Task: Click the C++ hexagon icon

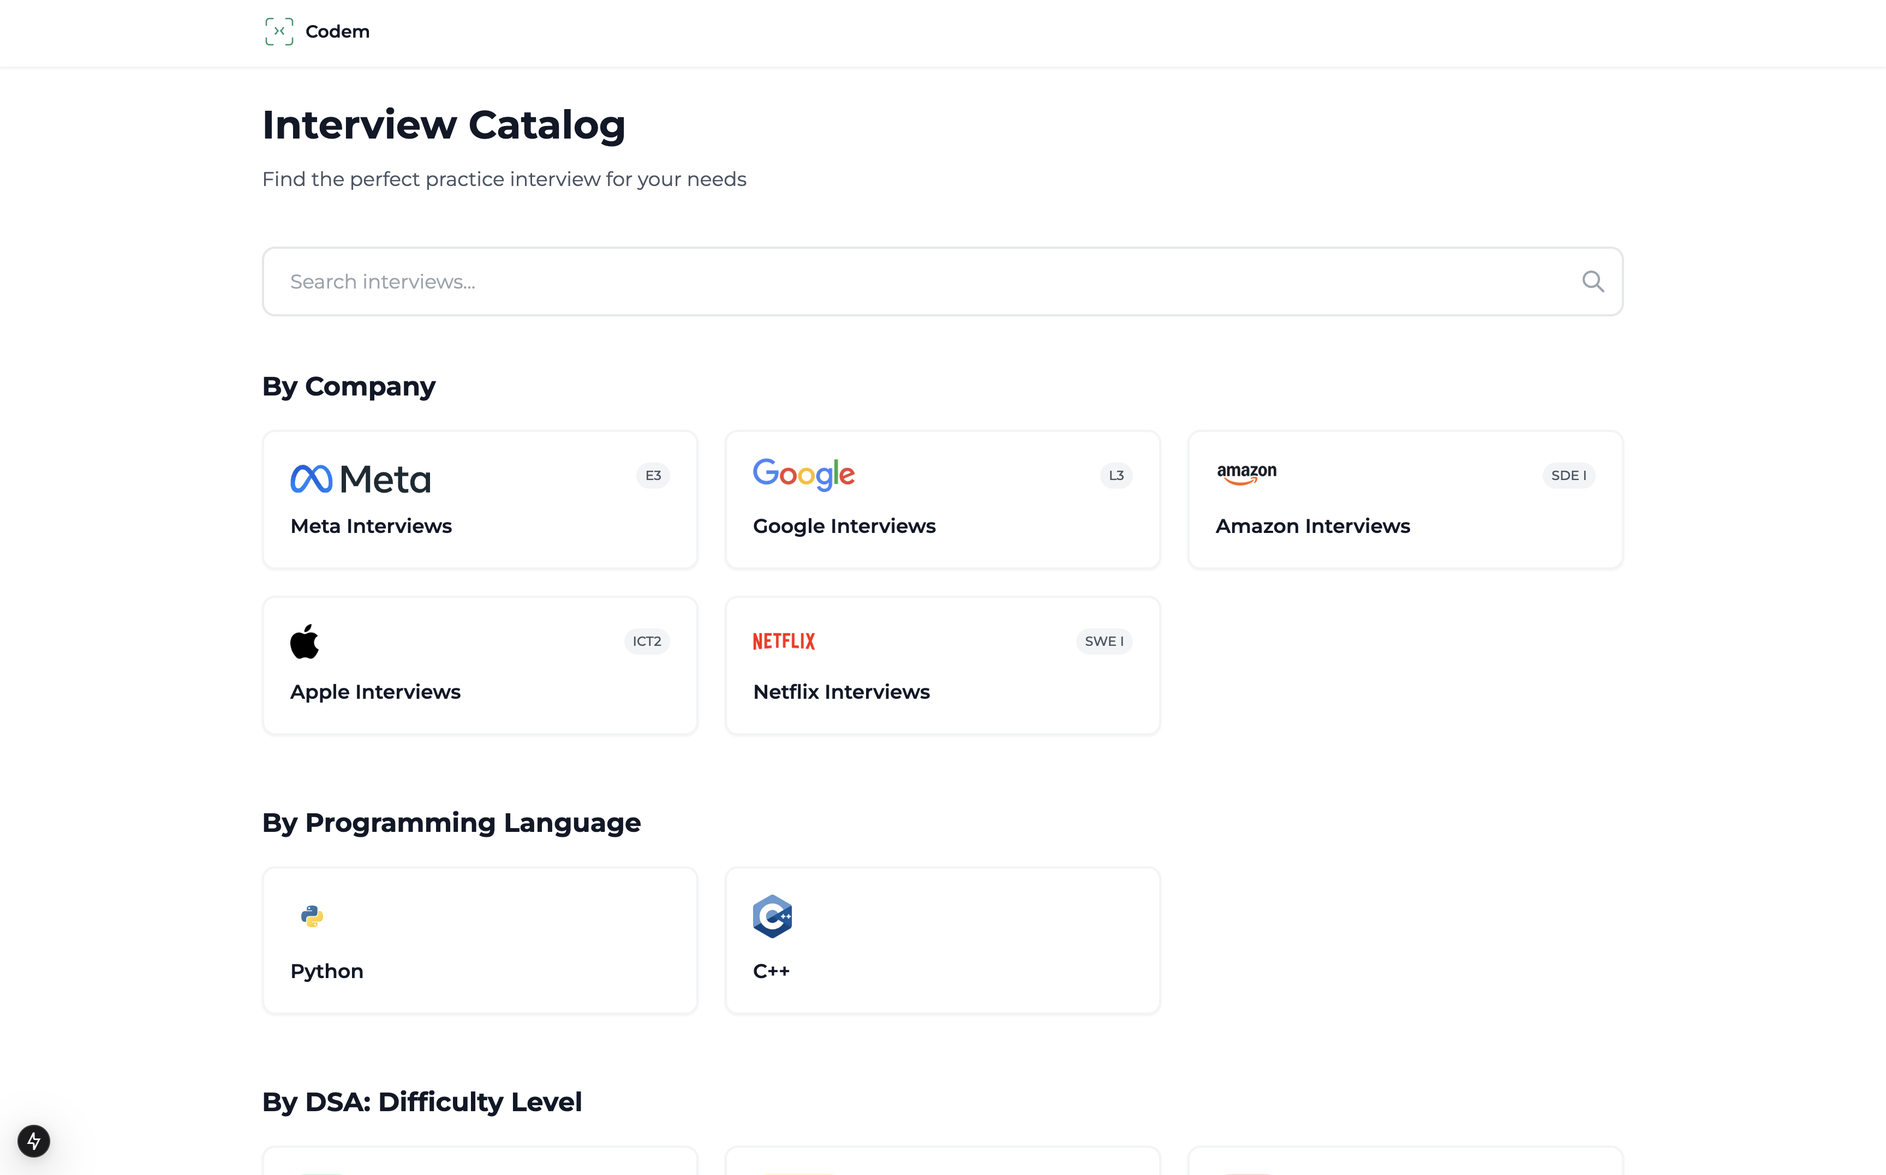Action: pos(772,916)
